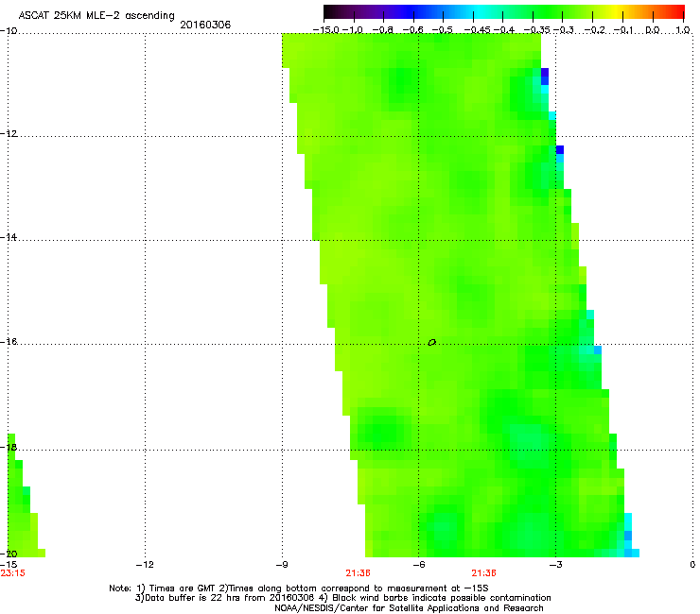Click the -0.4 color bar label
The width and height of the screenshot is (700, 614).
click(x=503, y=30)
